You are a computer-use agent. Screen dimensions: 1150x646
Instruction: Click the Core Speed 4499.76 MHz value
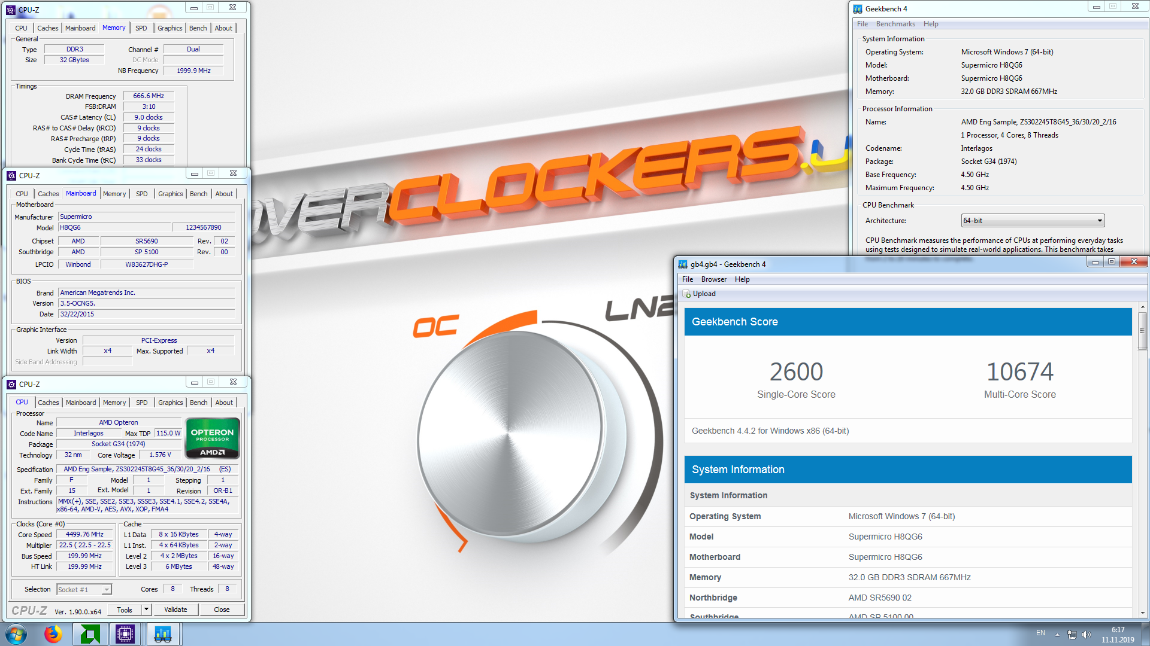pos(84,535)
